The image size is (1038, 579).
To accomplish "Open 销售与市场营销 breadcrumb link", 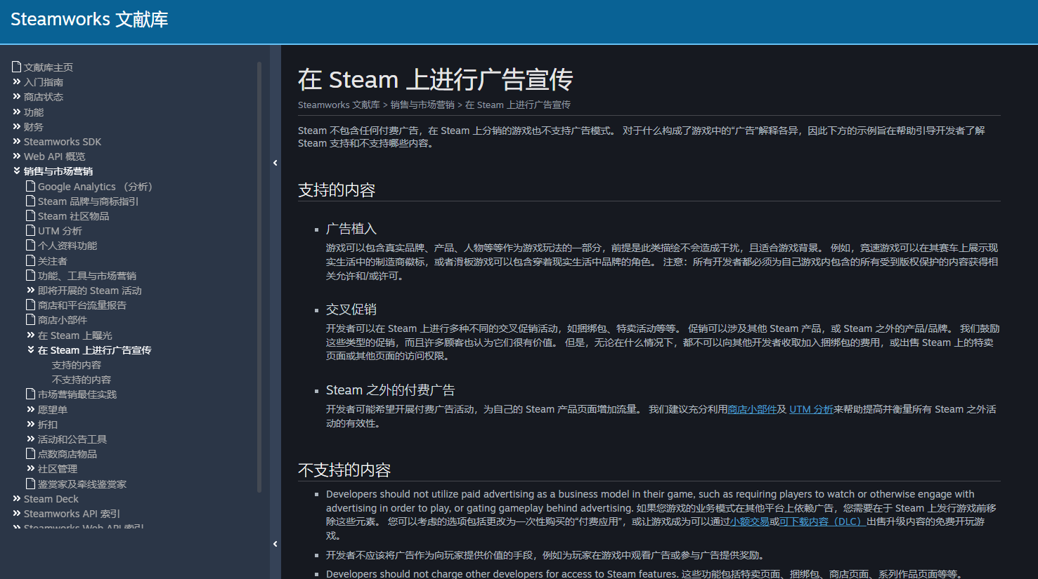I will tap(422, 105).
